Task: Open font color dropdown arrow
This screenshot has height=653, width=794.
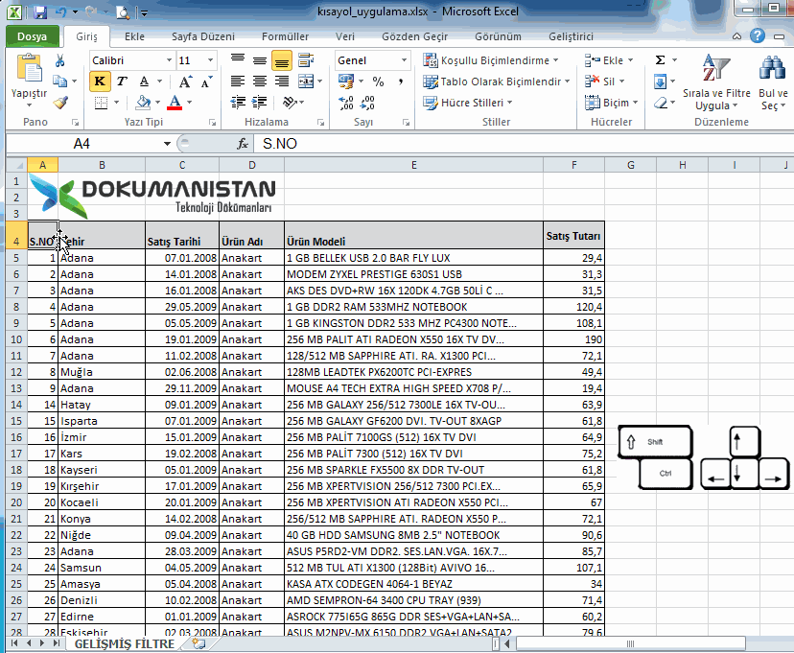Action: 190,103
